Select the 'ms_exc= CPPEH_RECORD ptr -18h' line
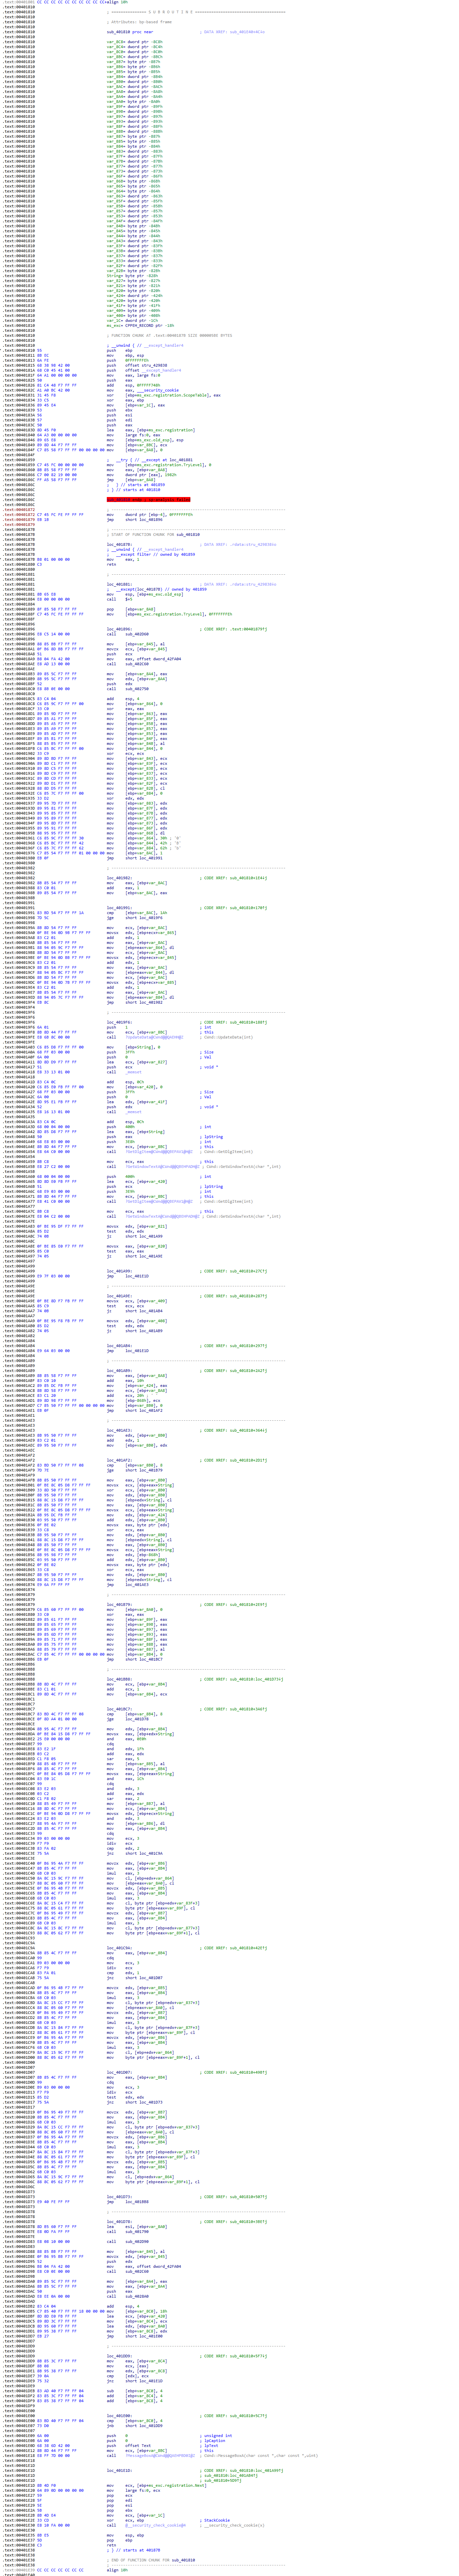459x2576 pixels. click(141, 326)
